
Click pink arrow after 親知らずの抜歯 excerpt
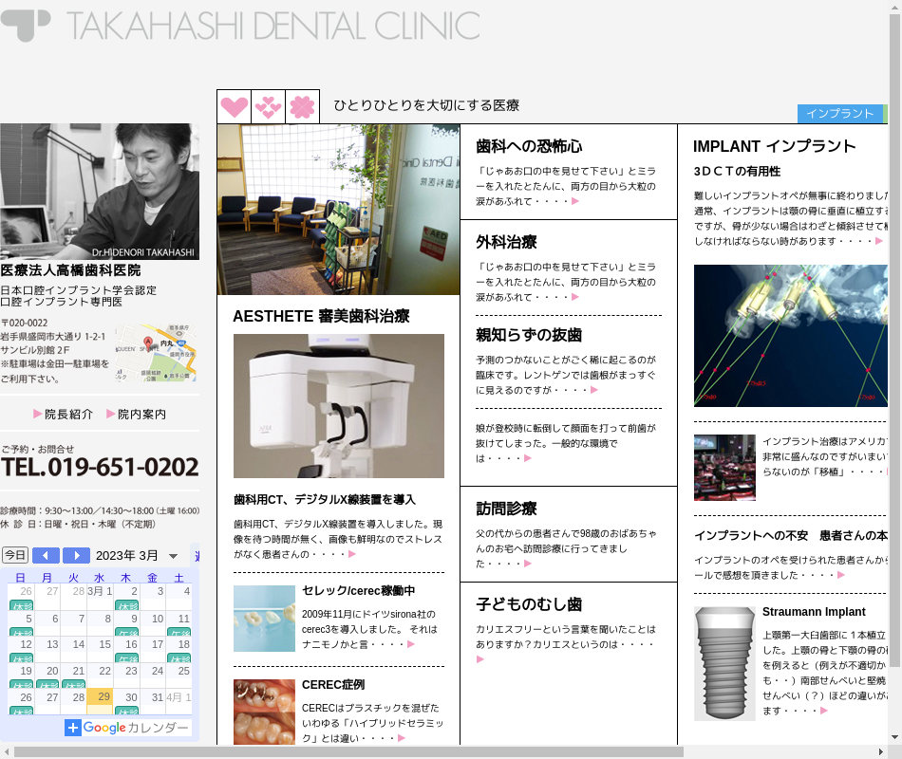(x=594, y=390)
